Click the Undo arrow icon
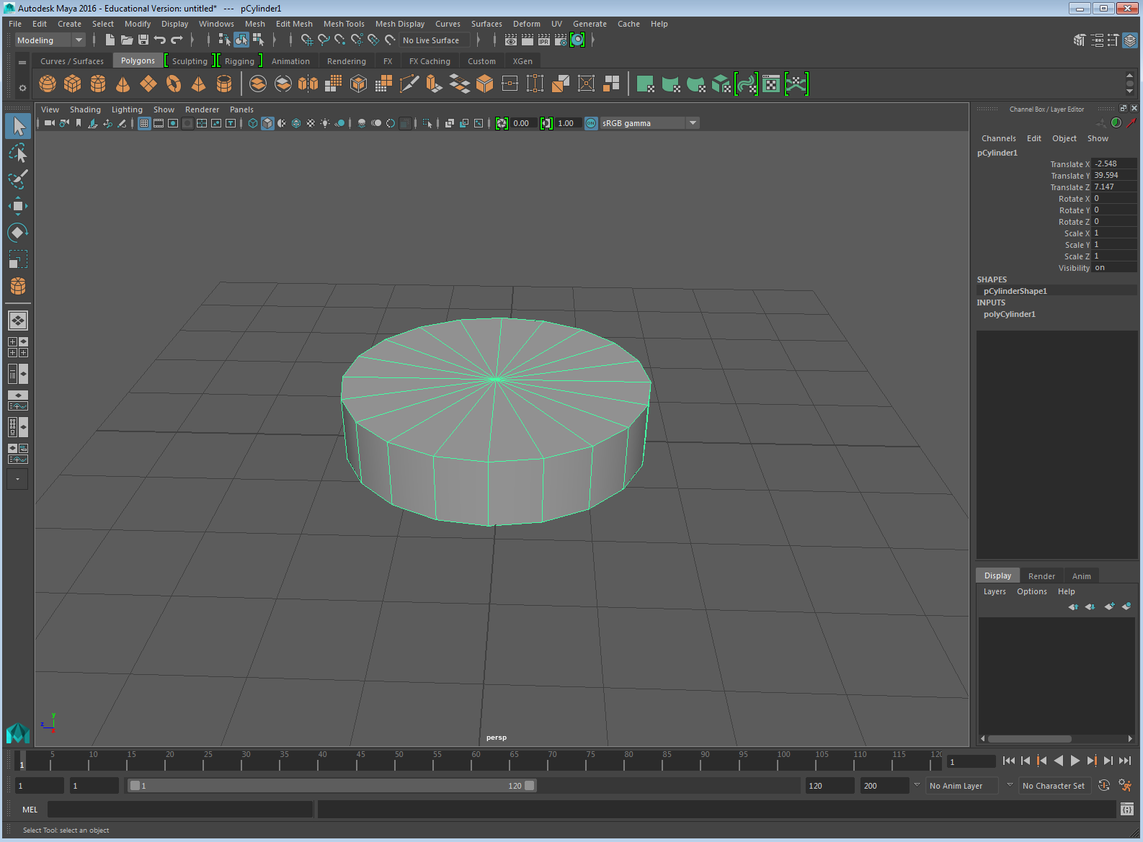1143x842 pixels. pos(160,40)
